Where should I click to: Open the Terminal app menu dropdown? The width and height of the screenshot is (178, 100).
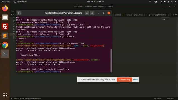20,2
